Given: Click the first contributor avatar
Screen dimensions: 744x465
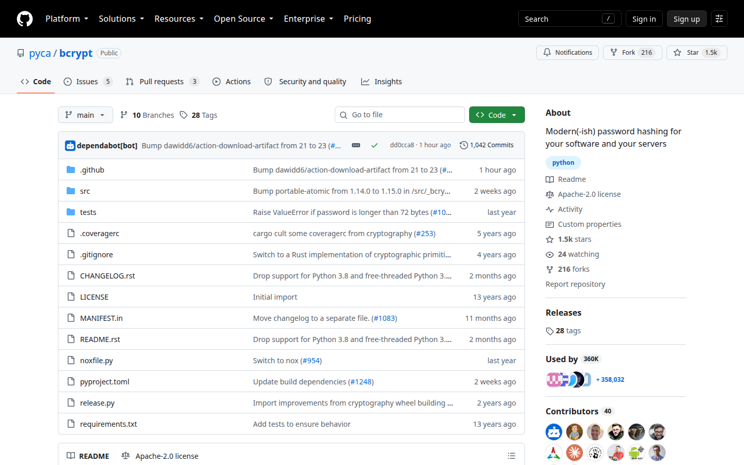Looking at the screenshot, I should click(x=554, y=432).
